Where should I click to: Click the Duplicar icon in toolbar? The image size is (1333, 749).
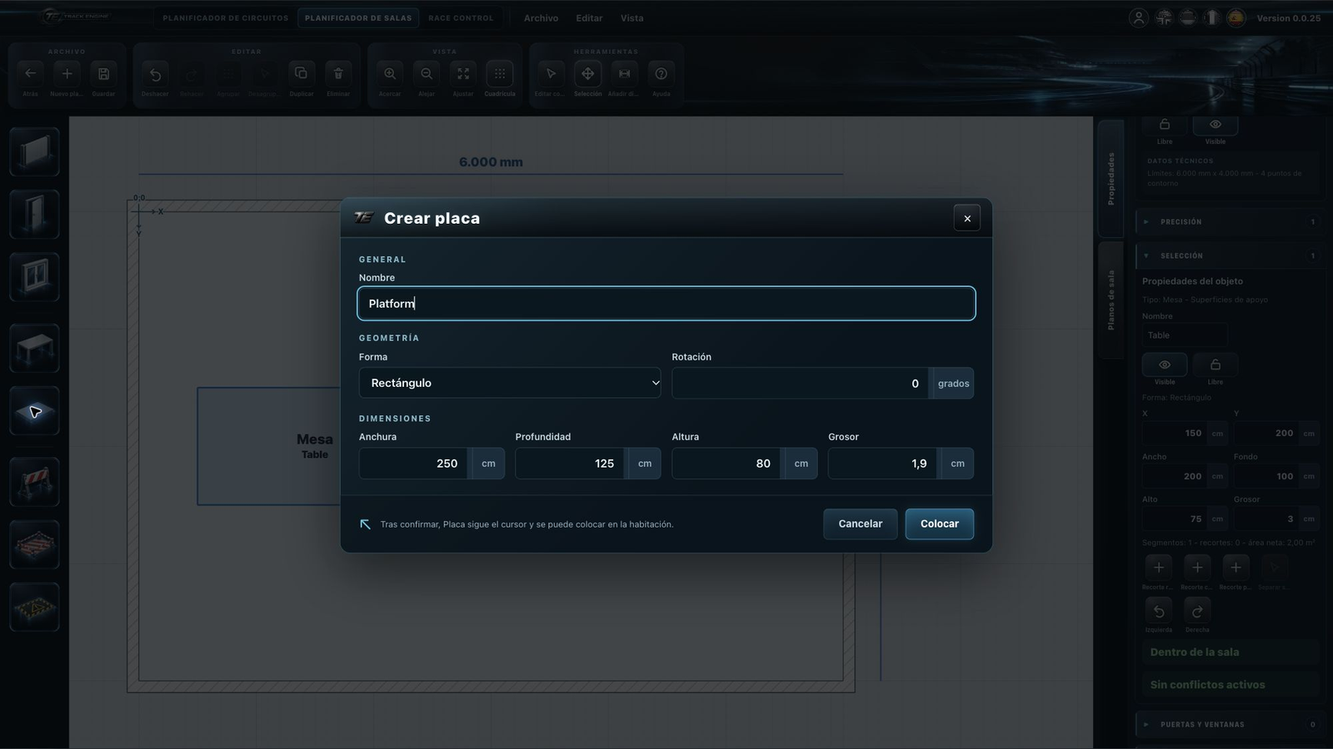302,74
